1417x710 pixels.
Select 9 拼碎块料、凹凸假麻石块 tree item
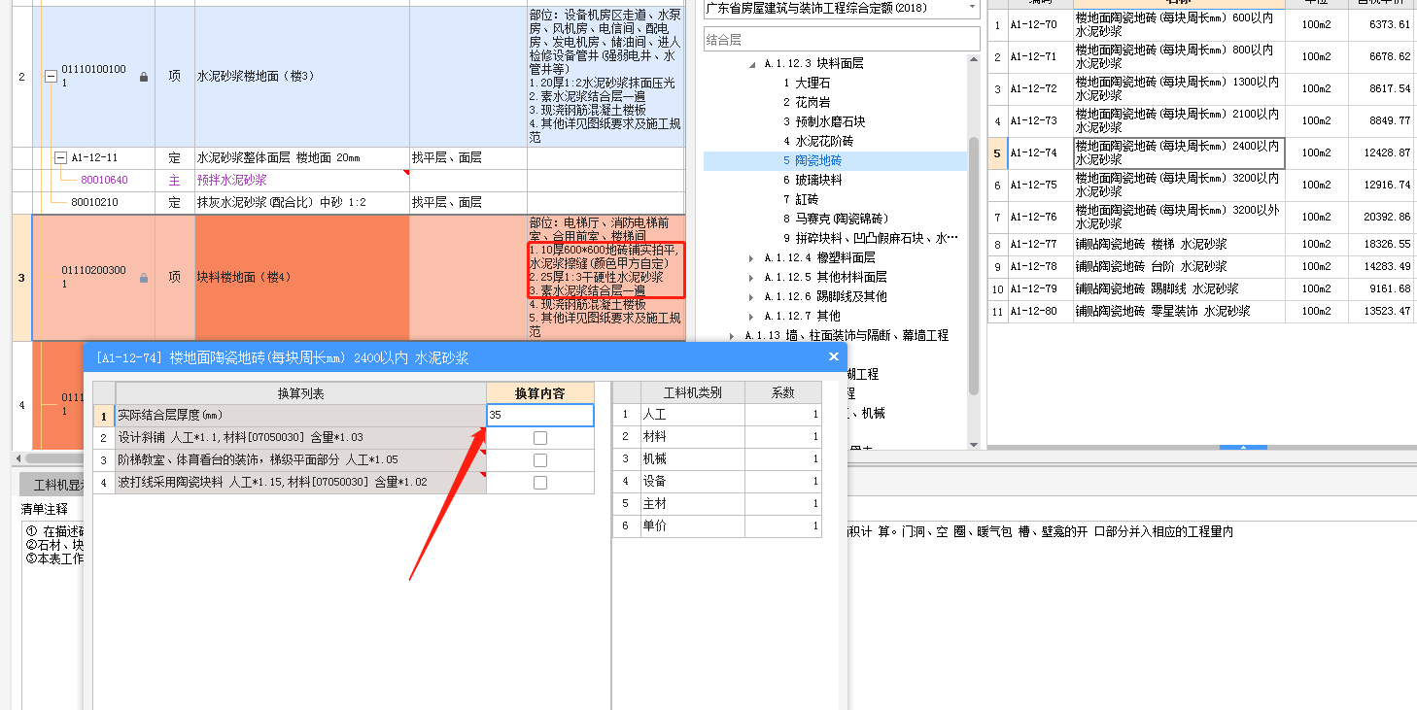click(x=871, y=239)
